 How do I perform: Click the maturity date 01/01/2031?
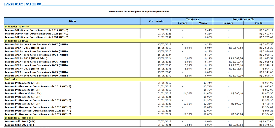click(x=164, y=37)
